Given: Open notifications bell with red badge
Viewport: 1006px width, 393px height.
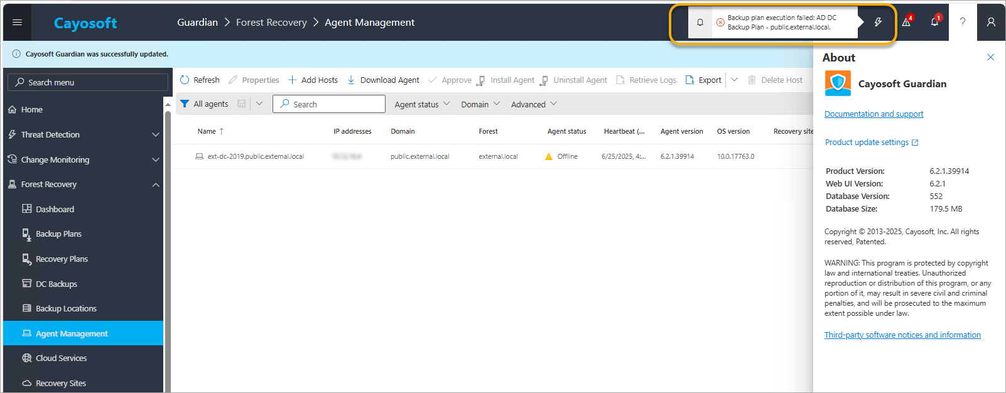Looking at the screenshot, I should [935, 22].
